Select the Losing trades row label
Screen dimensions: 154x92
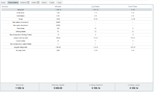pyautogui.click(x=21, y=41)
